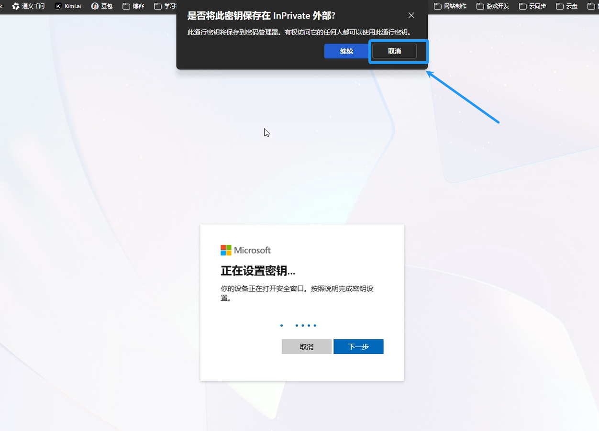Expand the 学习 bookmarks folder
Viewport: 599px width, 431px height.
point(166,6)
